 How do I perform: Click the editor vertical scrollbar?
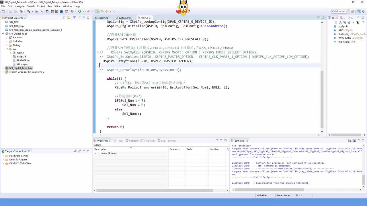click(322, 99)
